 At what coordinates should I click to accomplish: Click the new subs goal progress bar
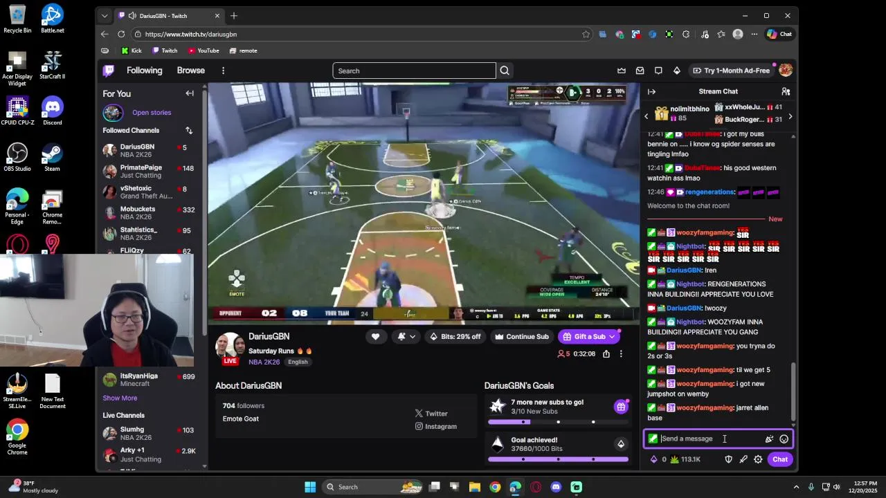pos(558,422)
